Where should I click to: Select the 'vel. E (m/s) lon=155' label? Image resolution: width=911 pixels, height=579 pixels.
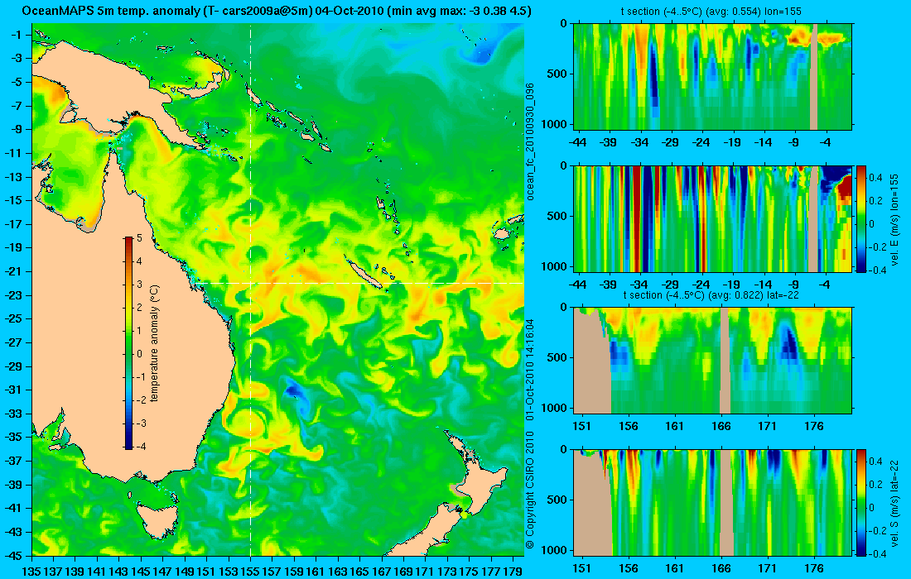(894, 219)
